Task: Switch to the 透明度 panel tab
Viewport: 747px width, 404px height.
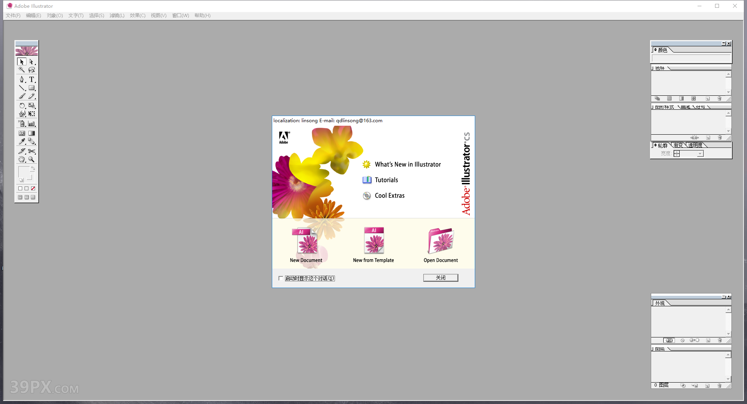Action: (695, 145)
